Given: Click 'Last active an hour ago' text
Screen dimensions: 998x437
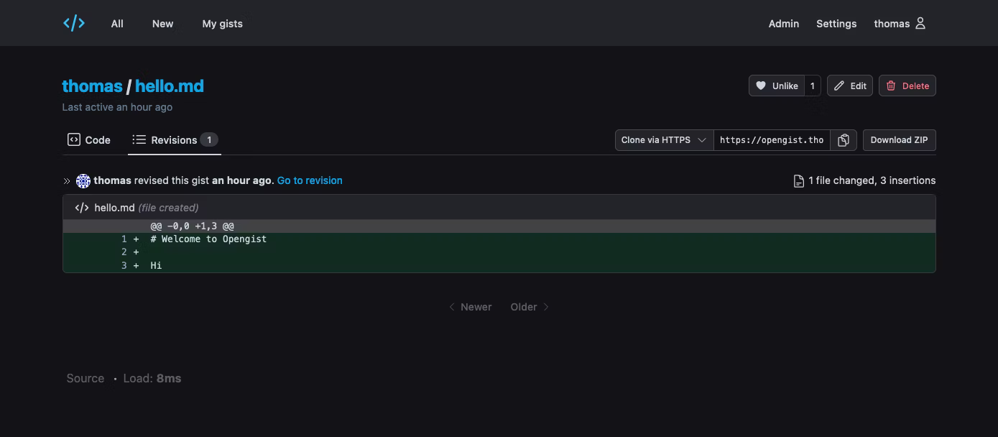Looking at the screenshot, I should coord(117,107).
